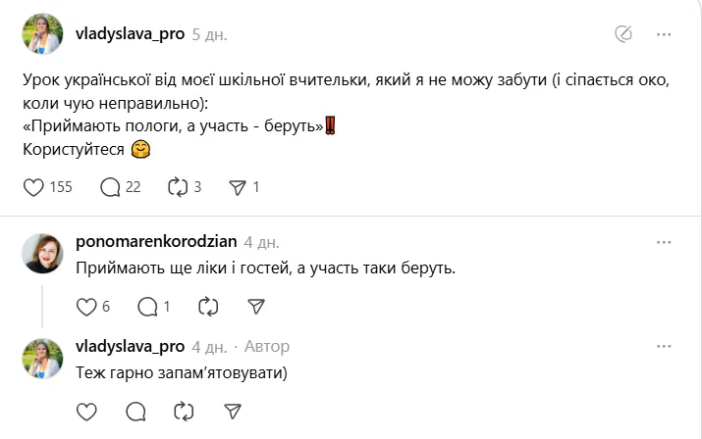702x439 pixels.
Task: Open more options for author's reply
Action: (x=664, y=347)
